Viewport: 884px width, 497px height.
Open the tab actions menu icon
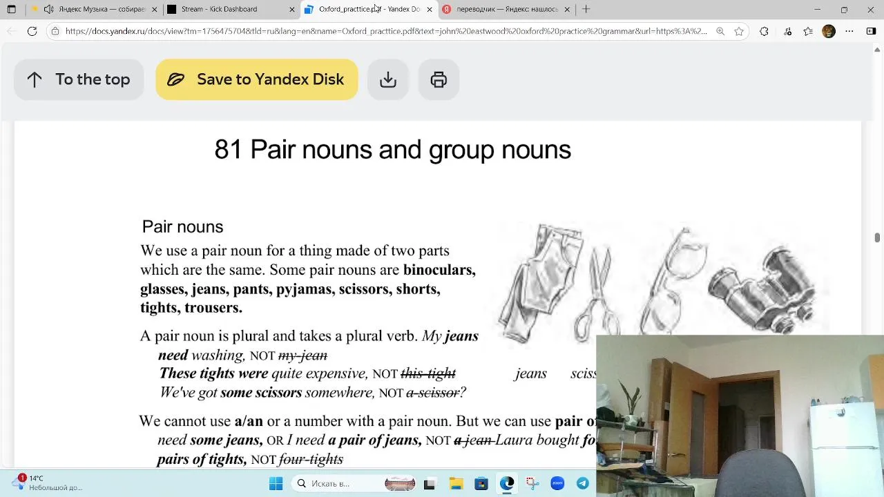point(11,9)
